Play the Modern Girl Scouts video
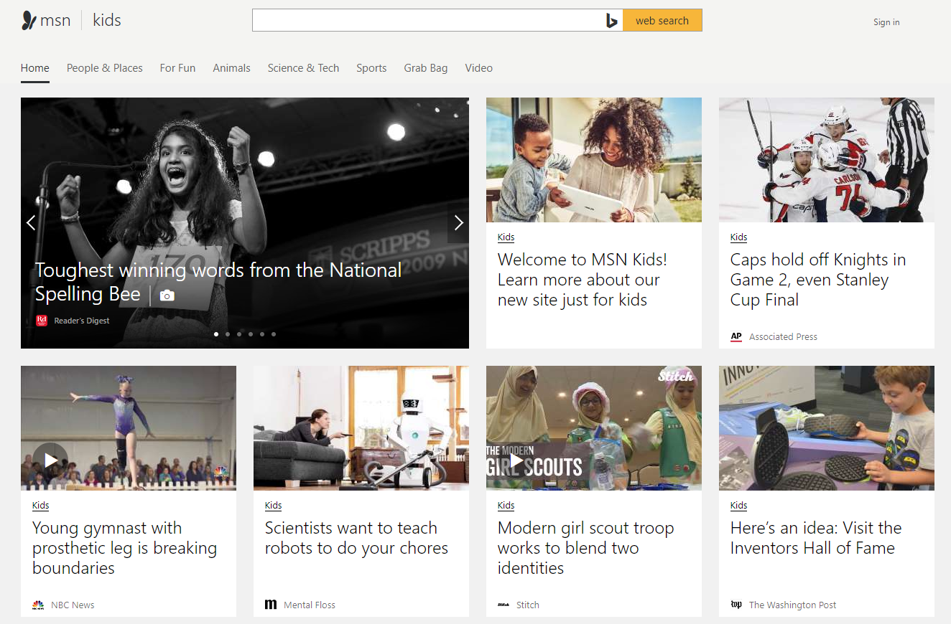 (x=516, y=460)
